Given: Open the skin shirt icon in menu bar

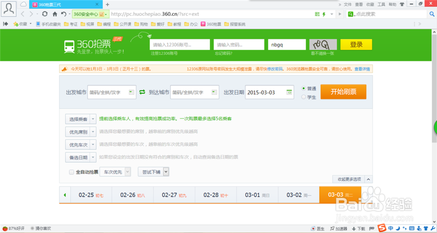Looking at the screenshot, I should click(402, 4).
